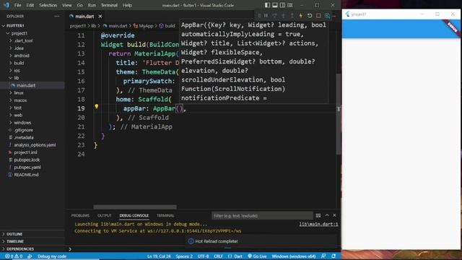Open customize layout icon in title bar
The height and width of the screenshot is (260, 462).
click(x=290, y=5)
